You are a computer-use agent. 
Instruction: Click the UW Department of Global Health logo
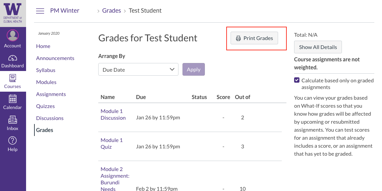pos(13,13)
